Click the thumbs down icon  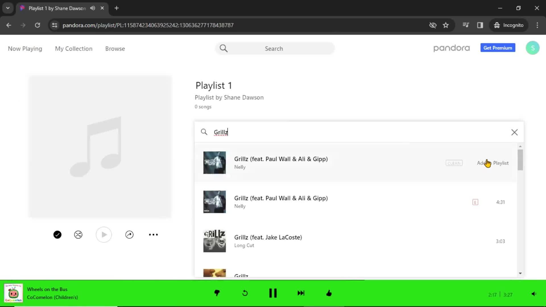pos(217,293)
